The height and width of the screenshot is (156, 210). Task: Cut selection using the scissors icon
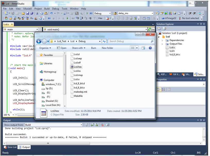coord(37,13)
